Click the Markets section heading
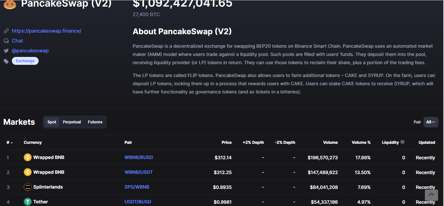The image size is (444, 206). point(19,122)
